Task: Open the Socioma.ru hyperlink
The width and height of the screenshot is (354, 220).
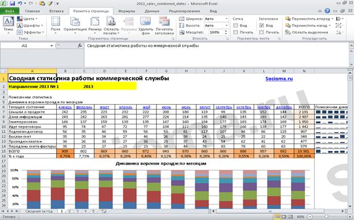Action: point(279,79)
